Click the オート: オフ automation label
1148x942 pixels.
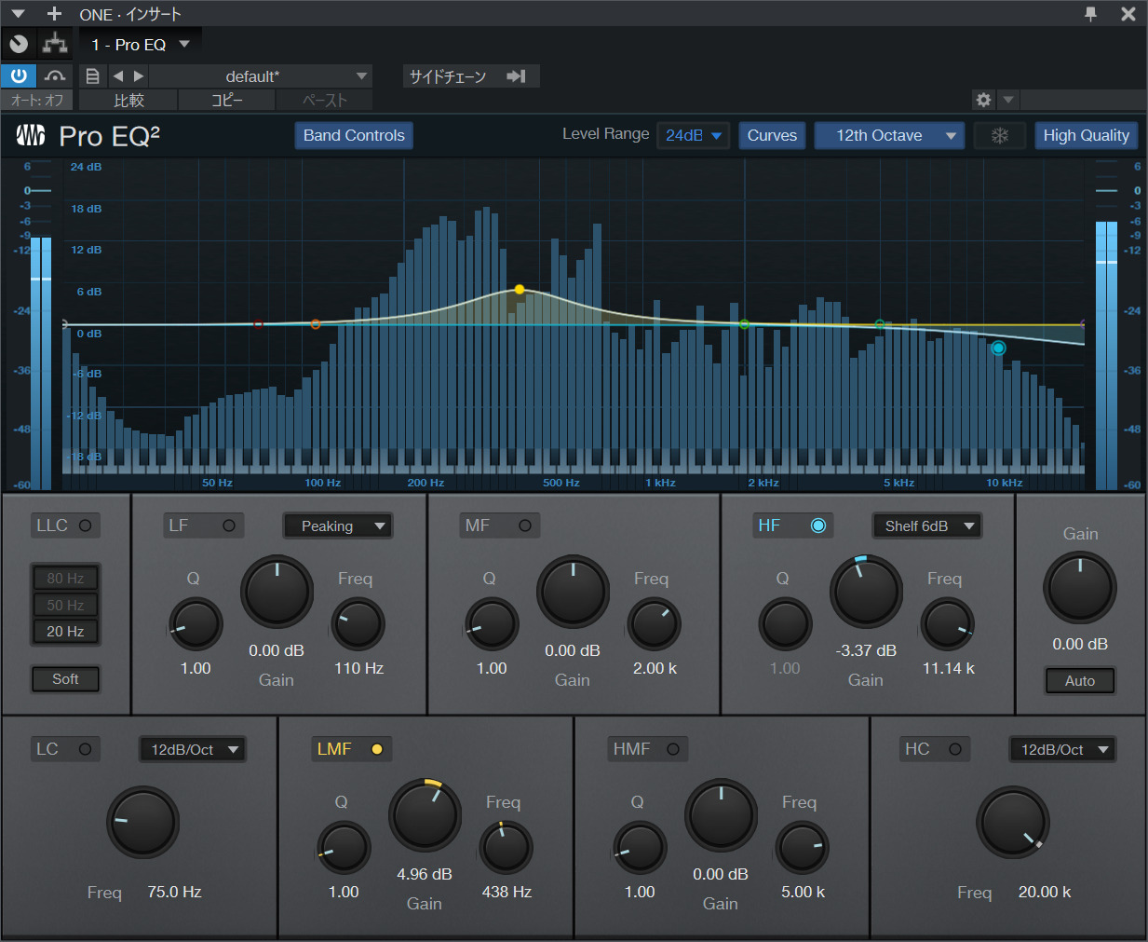pyautogui.click(x=37, y=101)
